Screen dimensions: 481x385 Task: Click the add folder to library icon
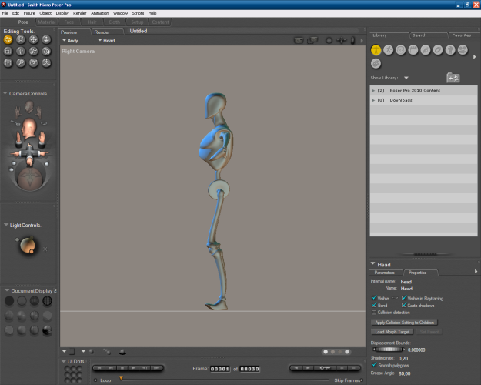pyautogui.click(x=453, y=78)
